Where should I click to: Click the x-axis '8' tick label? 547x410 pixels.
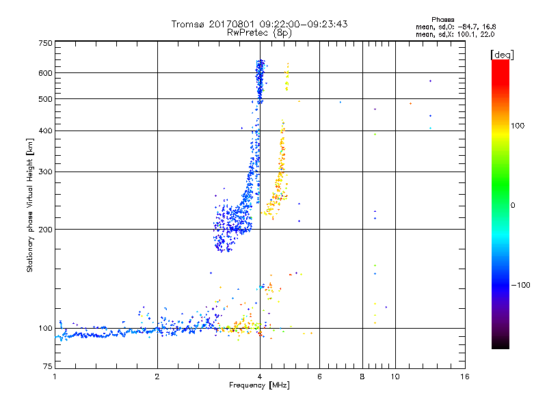click(362, 377)
